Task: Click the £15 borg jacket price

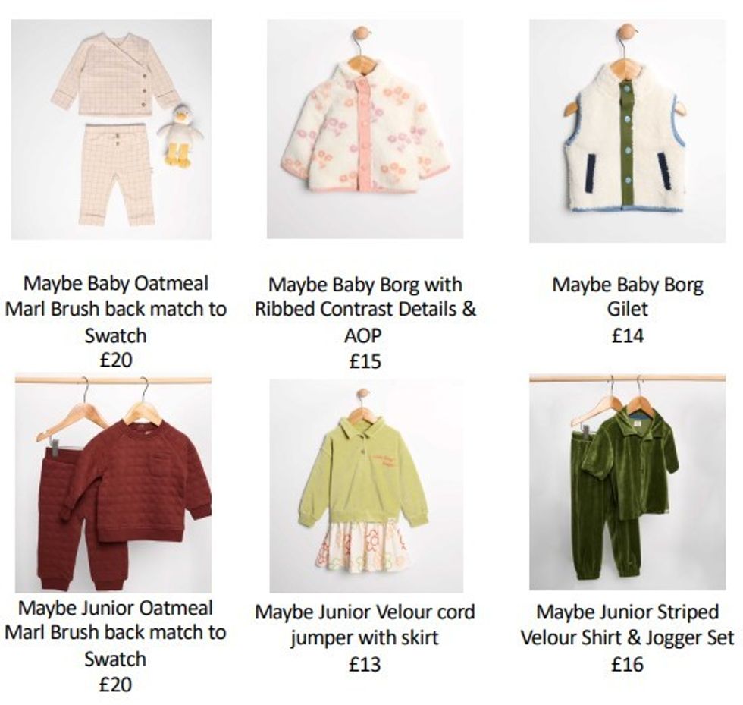Action: pyautogui.click(x=365, y=361)
